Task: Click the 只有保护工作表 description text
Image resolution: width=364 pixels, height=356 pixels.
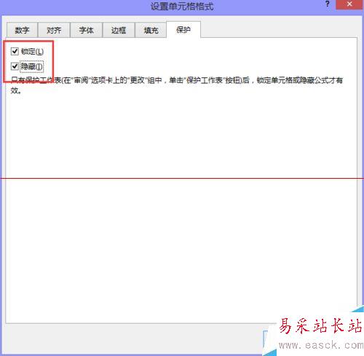Action: (x=177, y=85)
